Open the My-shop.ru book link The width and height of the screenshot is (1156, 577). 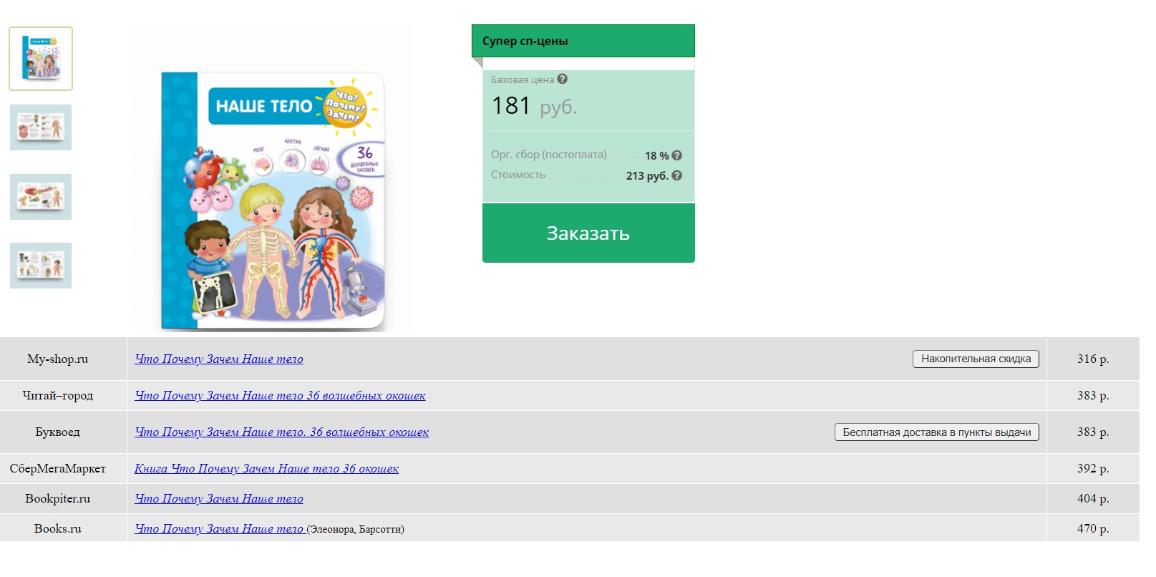[x=219, y=359]
